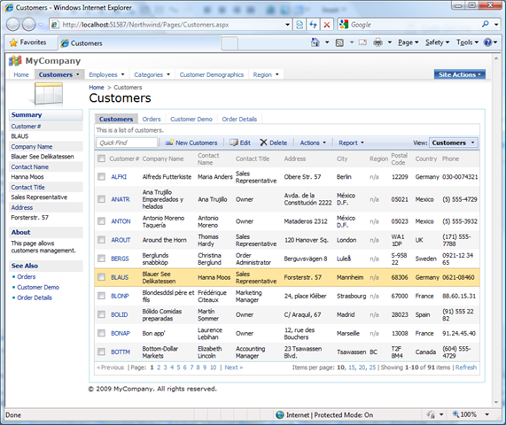This screenshot has width=506, height=425.
Task: Open the Actions dropdown menu
Action: (313, 143)
